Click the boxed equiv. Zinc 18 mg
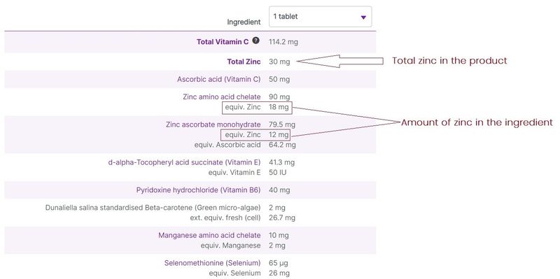This screenshot has width=560, height=279. [257, 108]
